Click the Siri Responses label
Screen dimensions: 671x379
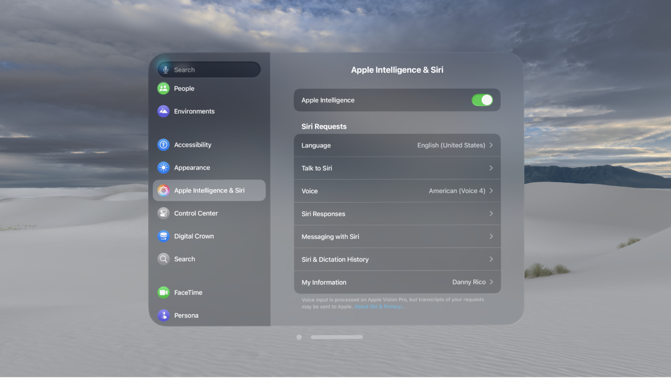point(323,214)
